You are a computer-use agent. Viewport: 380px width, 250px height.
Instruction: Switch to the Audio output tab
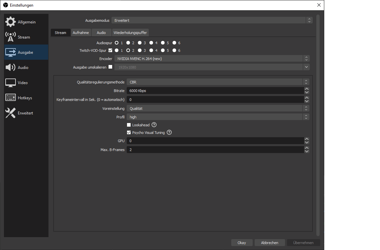click(101, 32)
